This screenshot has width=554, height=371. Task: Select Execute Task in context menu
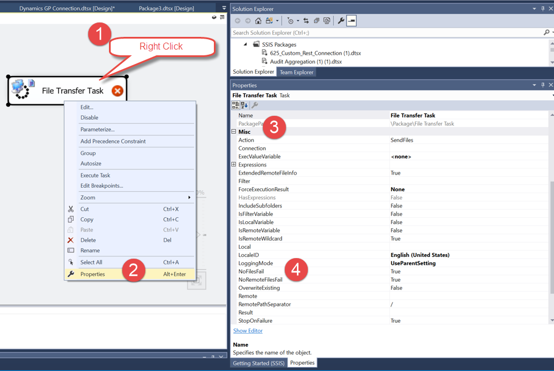click(x=95, y=175)
